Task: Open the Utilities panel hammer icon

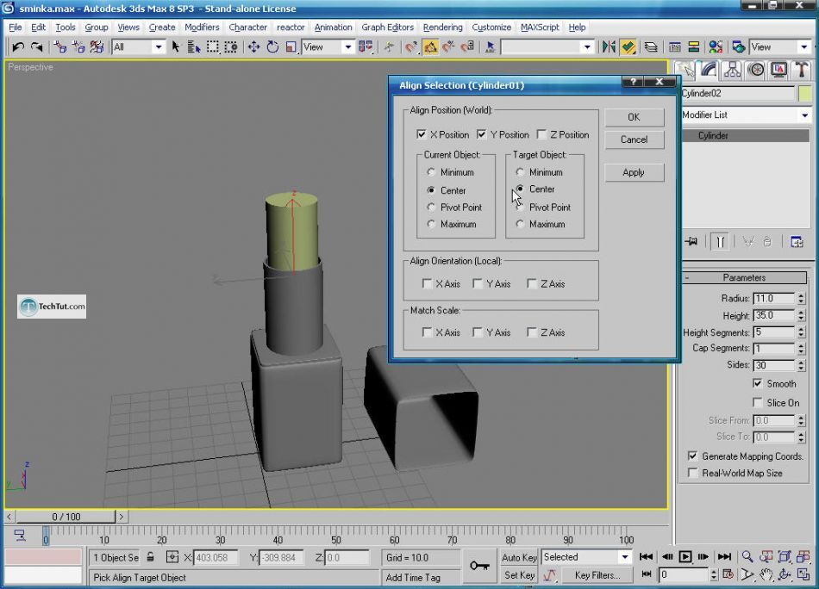Action: point(801,70)
